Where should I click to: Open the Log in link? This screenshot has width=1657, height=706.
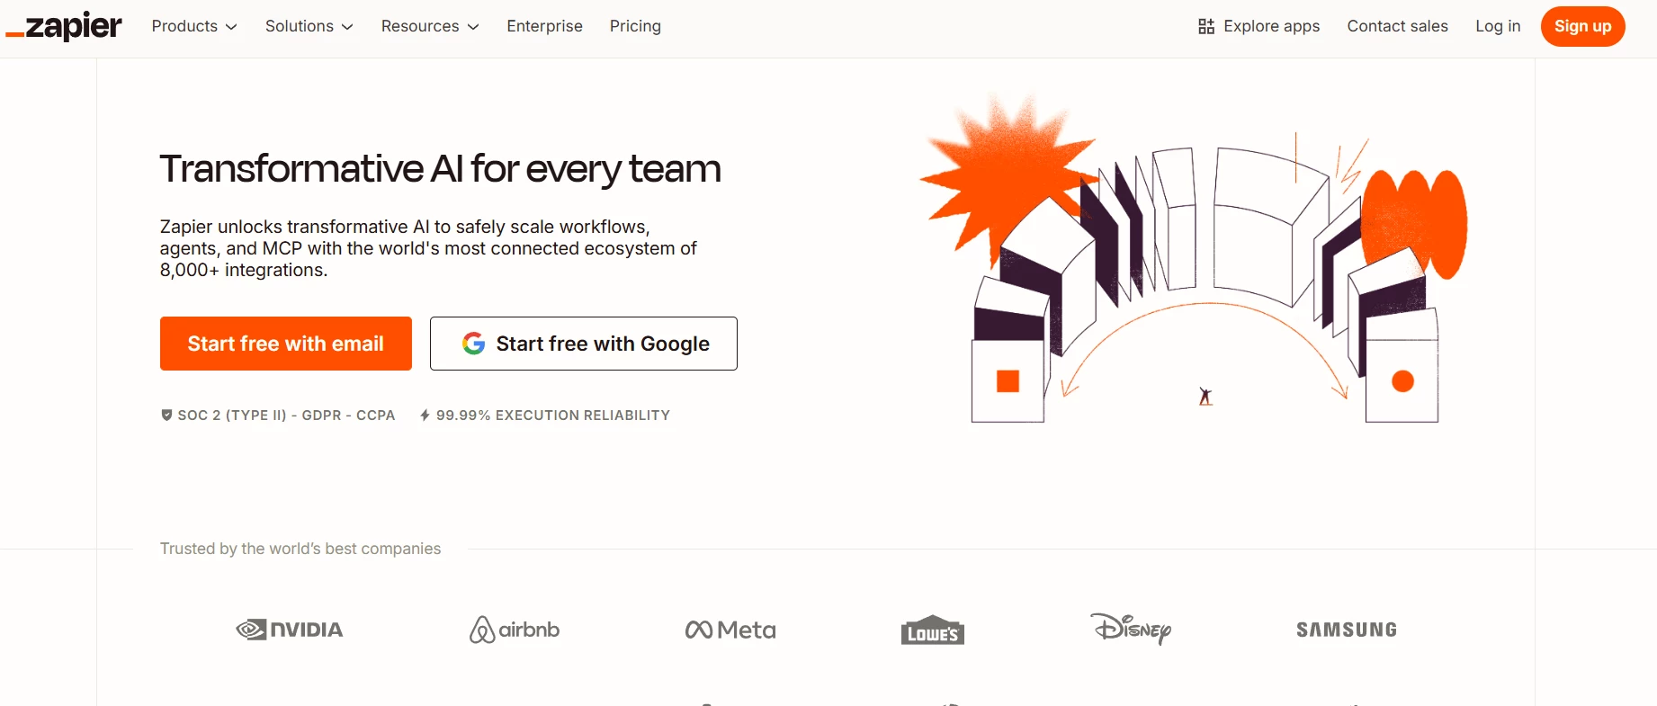(1498, 26)
